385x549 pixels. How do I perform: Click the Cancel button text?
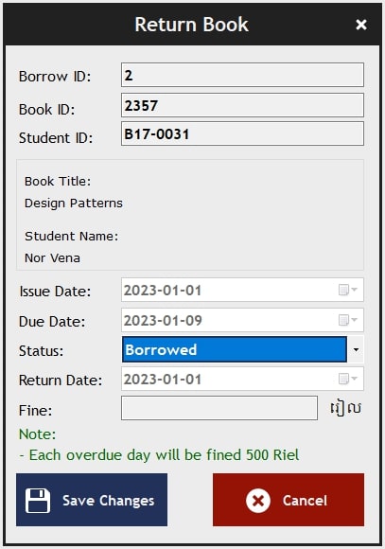(305, 501)
